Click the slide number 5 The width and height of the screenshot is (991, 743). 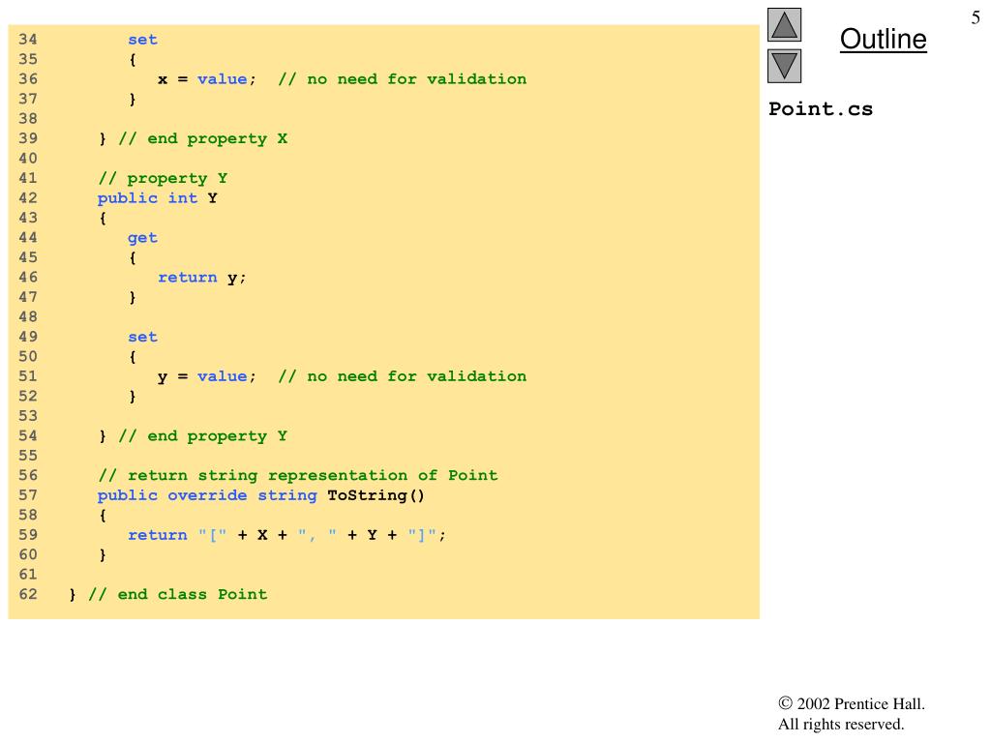976,17
